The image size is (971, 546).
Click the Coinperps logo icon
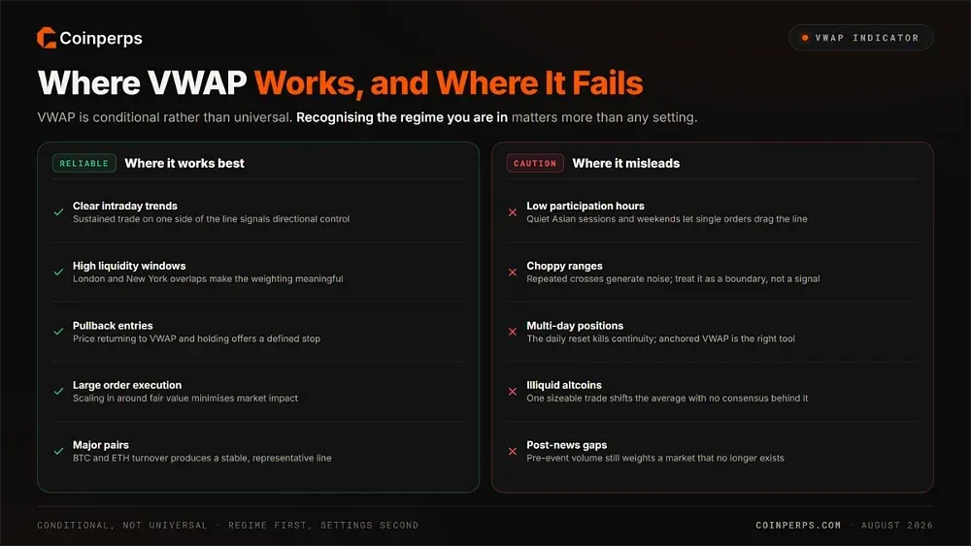click(47, 38)
